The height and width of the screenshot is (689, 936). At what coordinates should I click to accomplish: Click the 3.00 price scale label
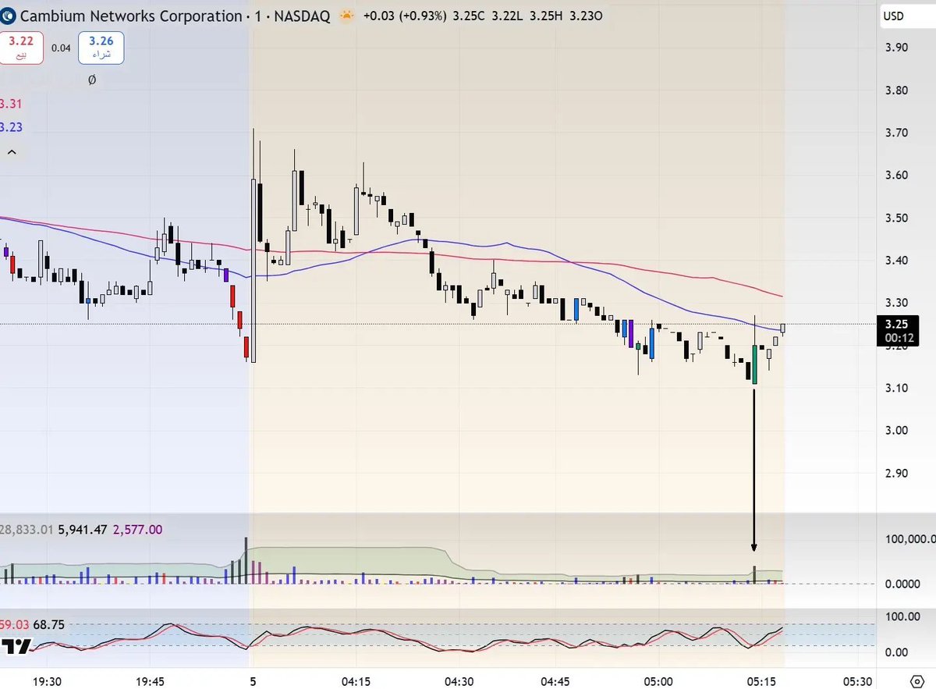pyautogui.click(x=896, y=431)
